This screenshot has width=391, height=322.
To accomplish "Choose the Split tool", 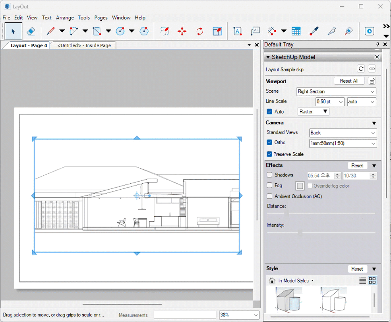I will tap(332, 31).
